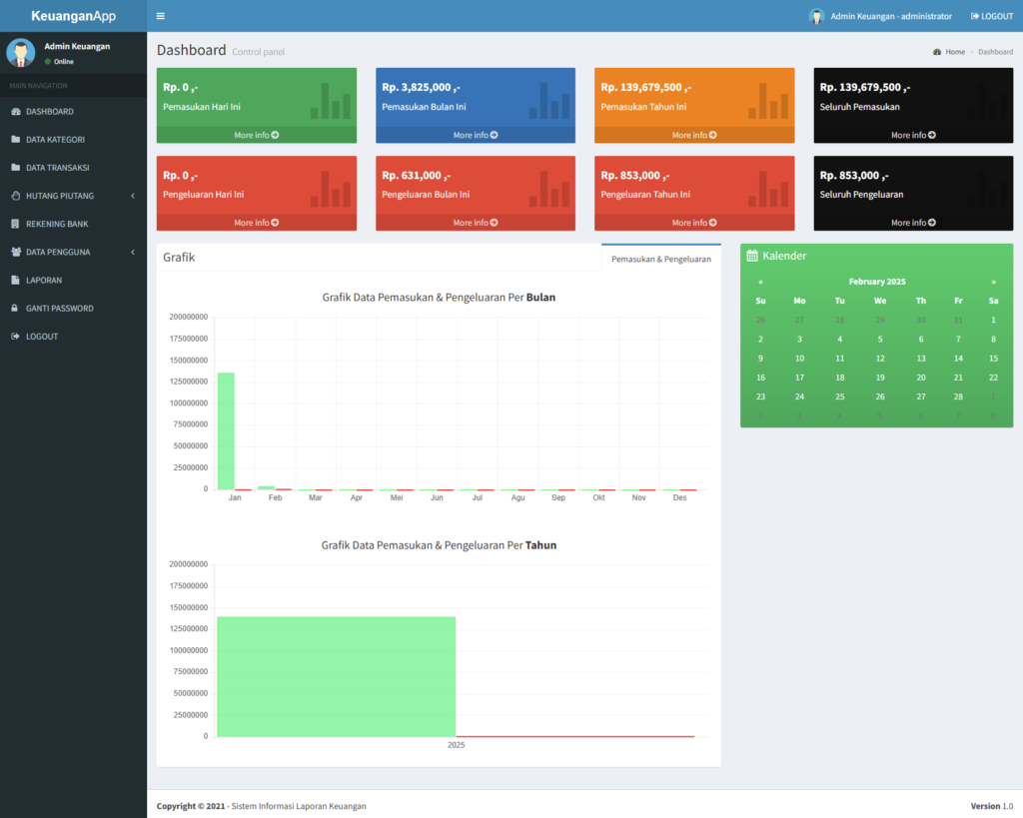Select the Pemasukan & Pengeluaran tab
The image size is (1023, 818).
660,259
